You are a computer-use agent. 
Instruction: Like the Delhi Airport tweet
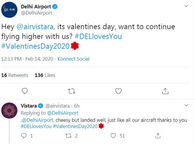pos(118,91)
